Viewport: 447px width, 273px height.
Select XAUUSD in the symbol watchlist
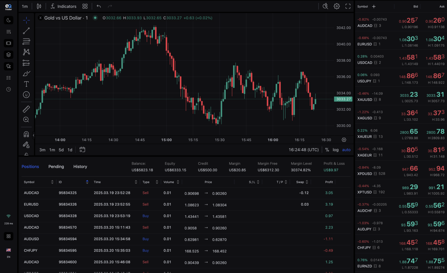[365, 100]
